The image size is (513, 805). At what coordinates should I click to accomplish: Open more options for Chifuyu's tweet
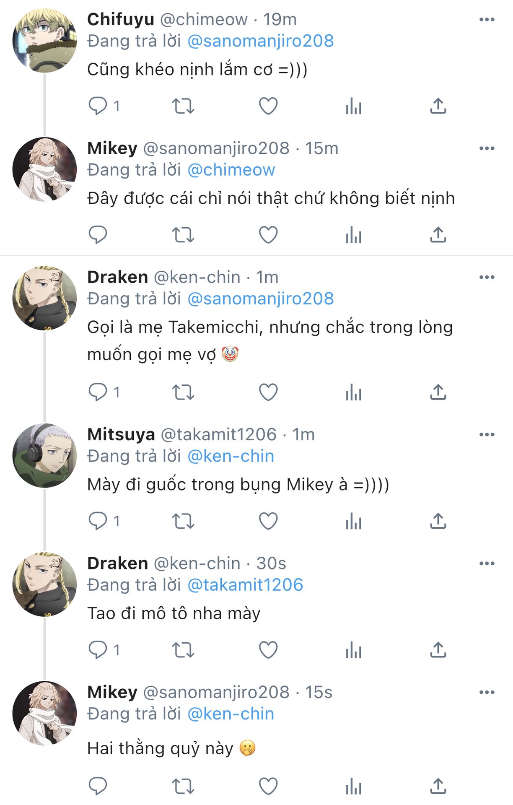click(x=487, y=20)
